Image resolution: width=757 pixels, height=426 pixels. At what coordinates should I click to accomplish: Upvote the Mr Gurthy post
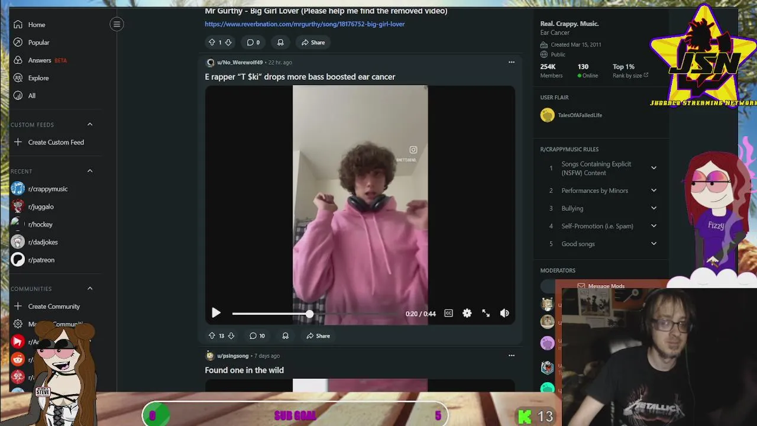click(x=212, y=42)
